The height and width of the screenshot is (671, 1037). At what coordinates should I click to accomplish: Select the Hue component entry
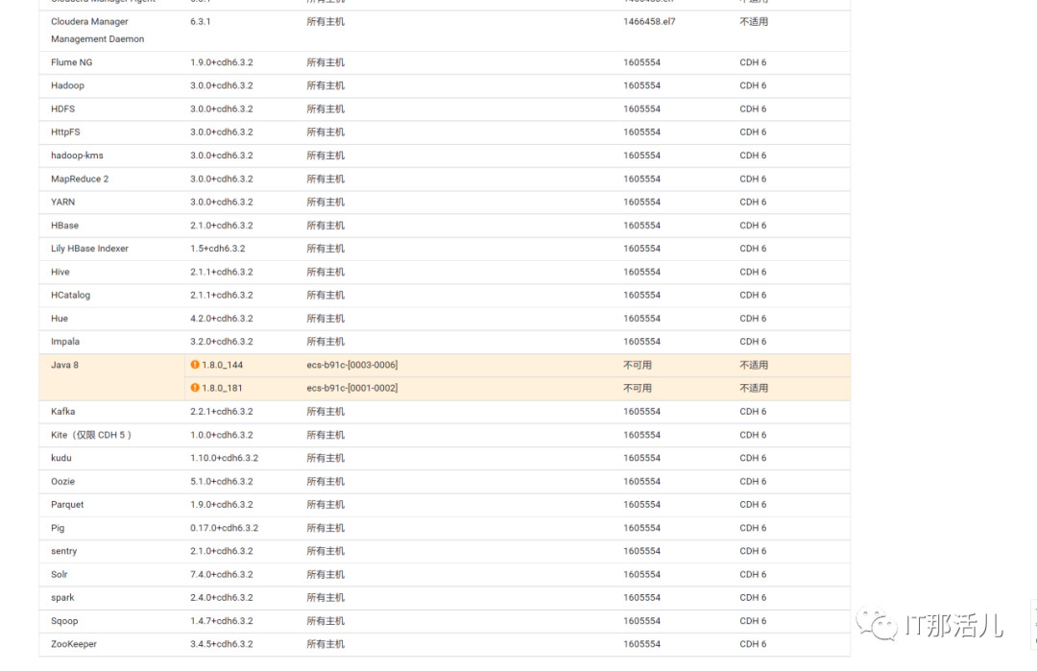[x=58, y=318]
